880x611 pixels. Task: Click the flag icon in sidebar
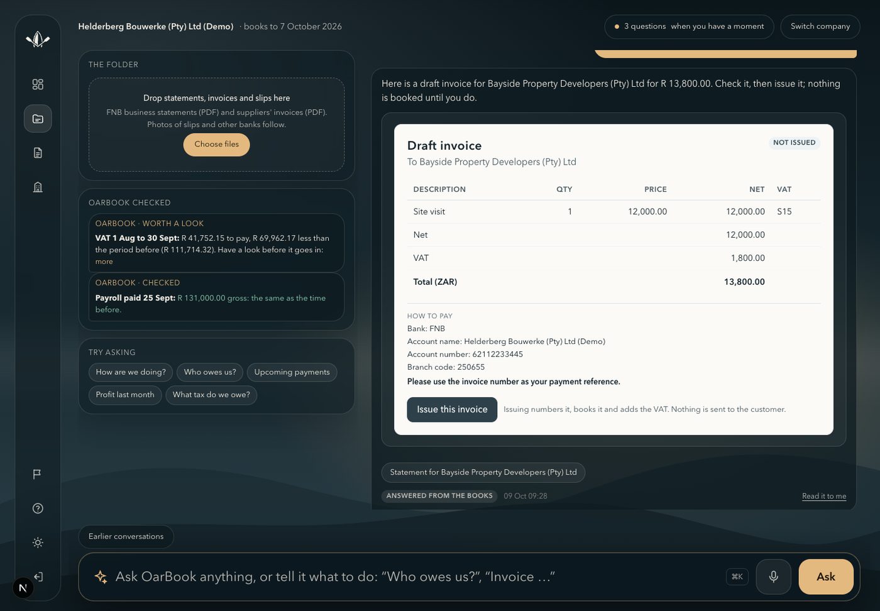[38, 474]
